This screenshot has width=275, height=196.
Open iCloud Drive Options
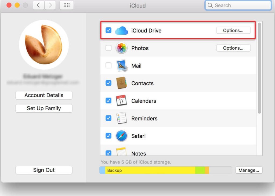[233, 30]
